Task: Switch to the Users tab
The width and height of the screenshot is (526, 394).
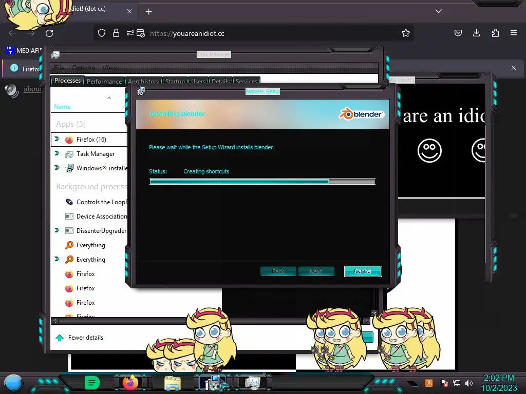Action: [x=198, y=82]
